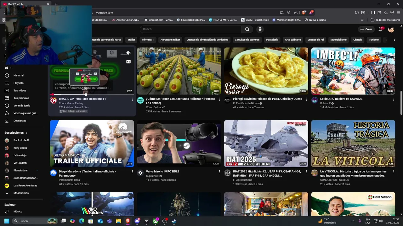Open RIAT 2025 Highlights thumbnail
This screenshot has width=403, height=226.
click(266, 143)
